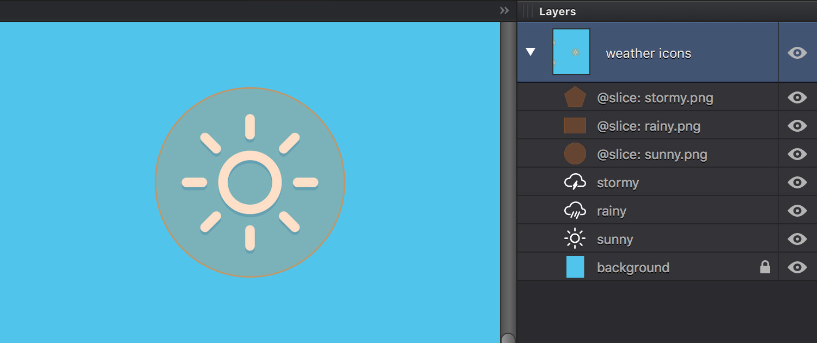Click the stormy.png slice pentagon icon
Viewport: 817px width, 343px height.
click(575, 97)
